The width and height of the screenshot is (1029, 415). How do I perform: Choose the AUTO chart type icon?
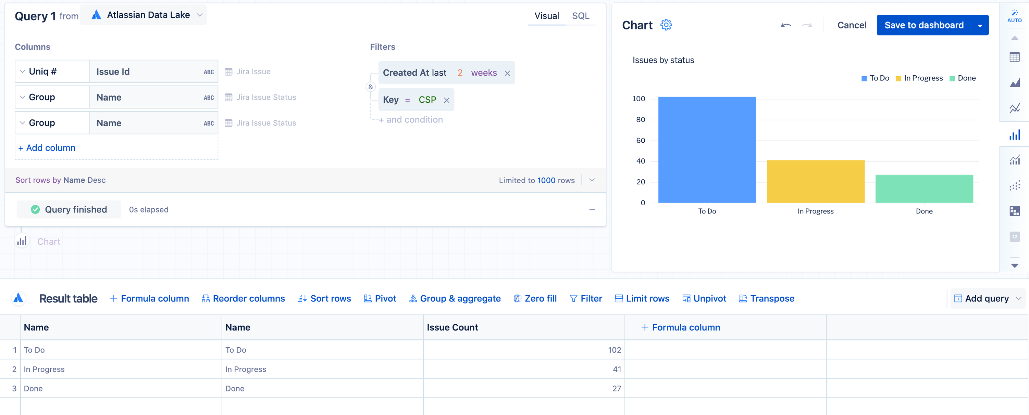[x=1014, y=15]
